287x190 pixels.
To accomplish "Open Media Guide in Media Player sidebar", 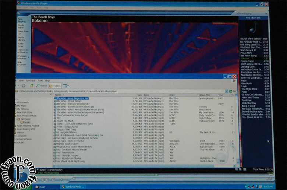I will point(21,26).
